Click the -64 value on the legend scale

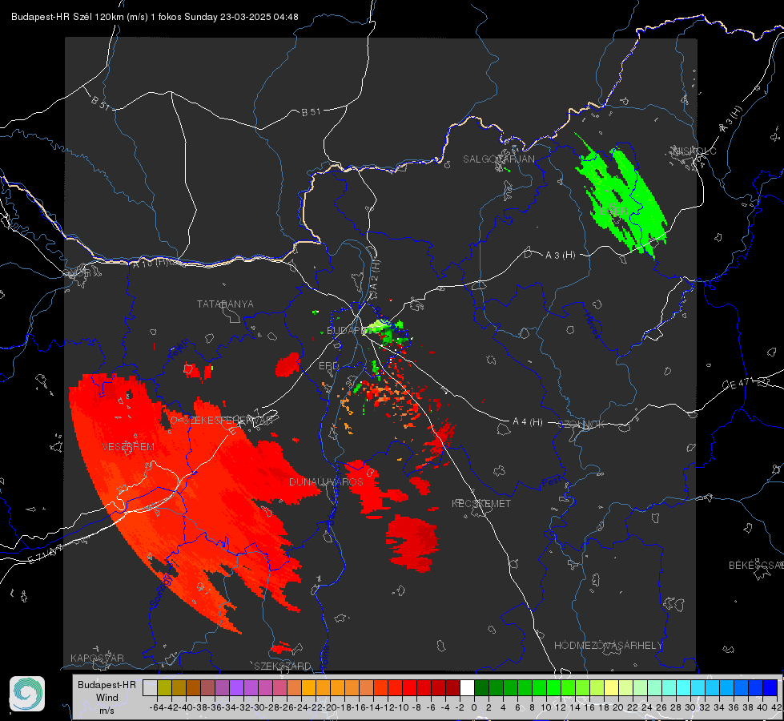156,707
